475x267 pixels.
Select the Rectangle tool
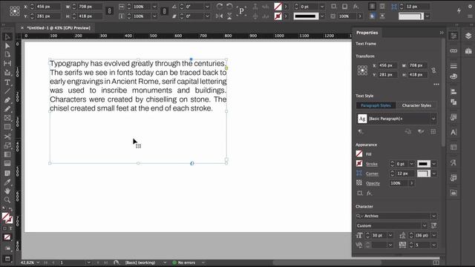[x=7, y=127]
